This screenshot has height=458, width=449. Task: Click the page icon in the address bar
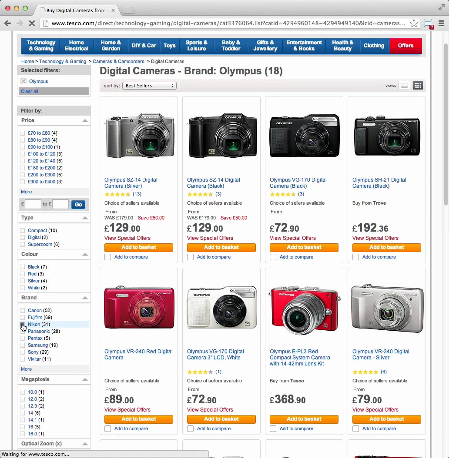point(46,23)
